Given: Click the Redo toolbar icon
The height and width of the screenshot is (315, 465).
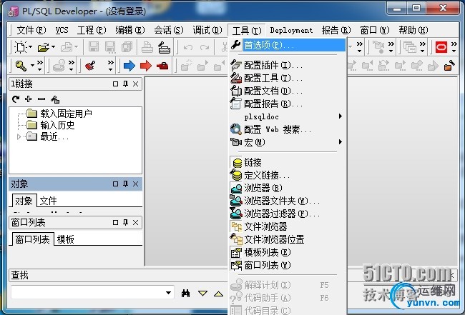Looking at the screenshot, I should click(205, 47).
